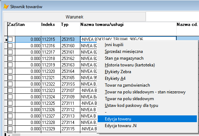Image resolution: width=199 pixels, height=136 pixels.
Task: Click the row selector arrow of first row
Action: (x=6, y=39)
